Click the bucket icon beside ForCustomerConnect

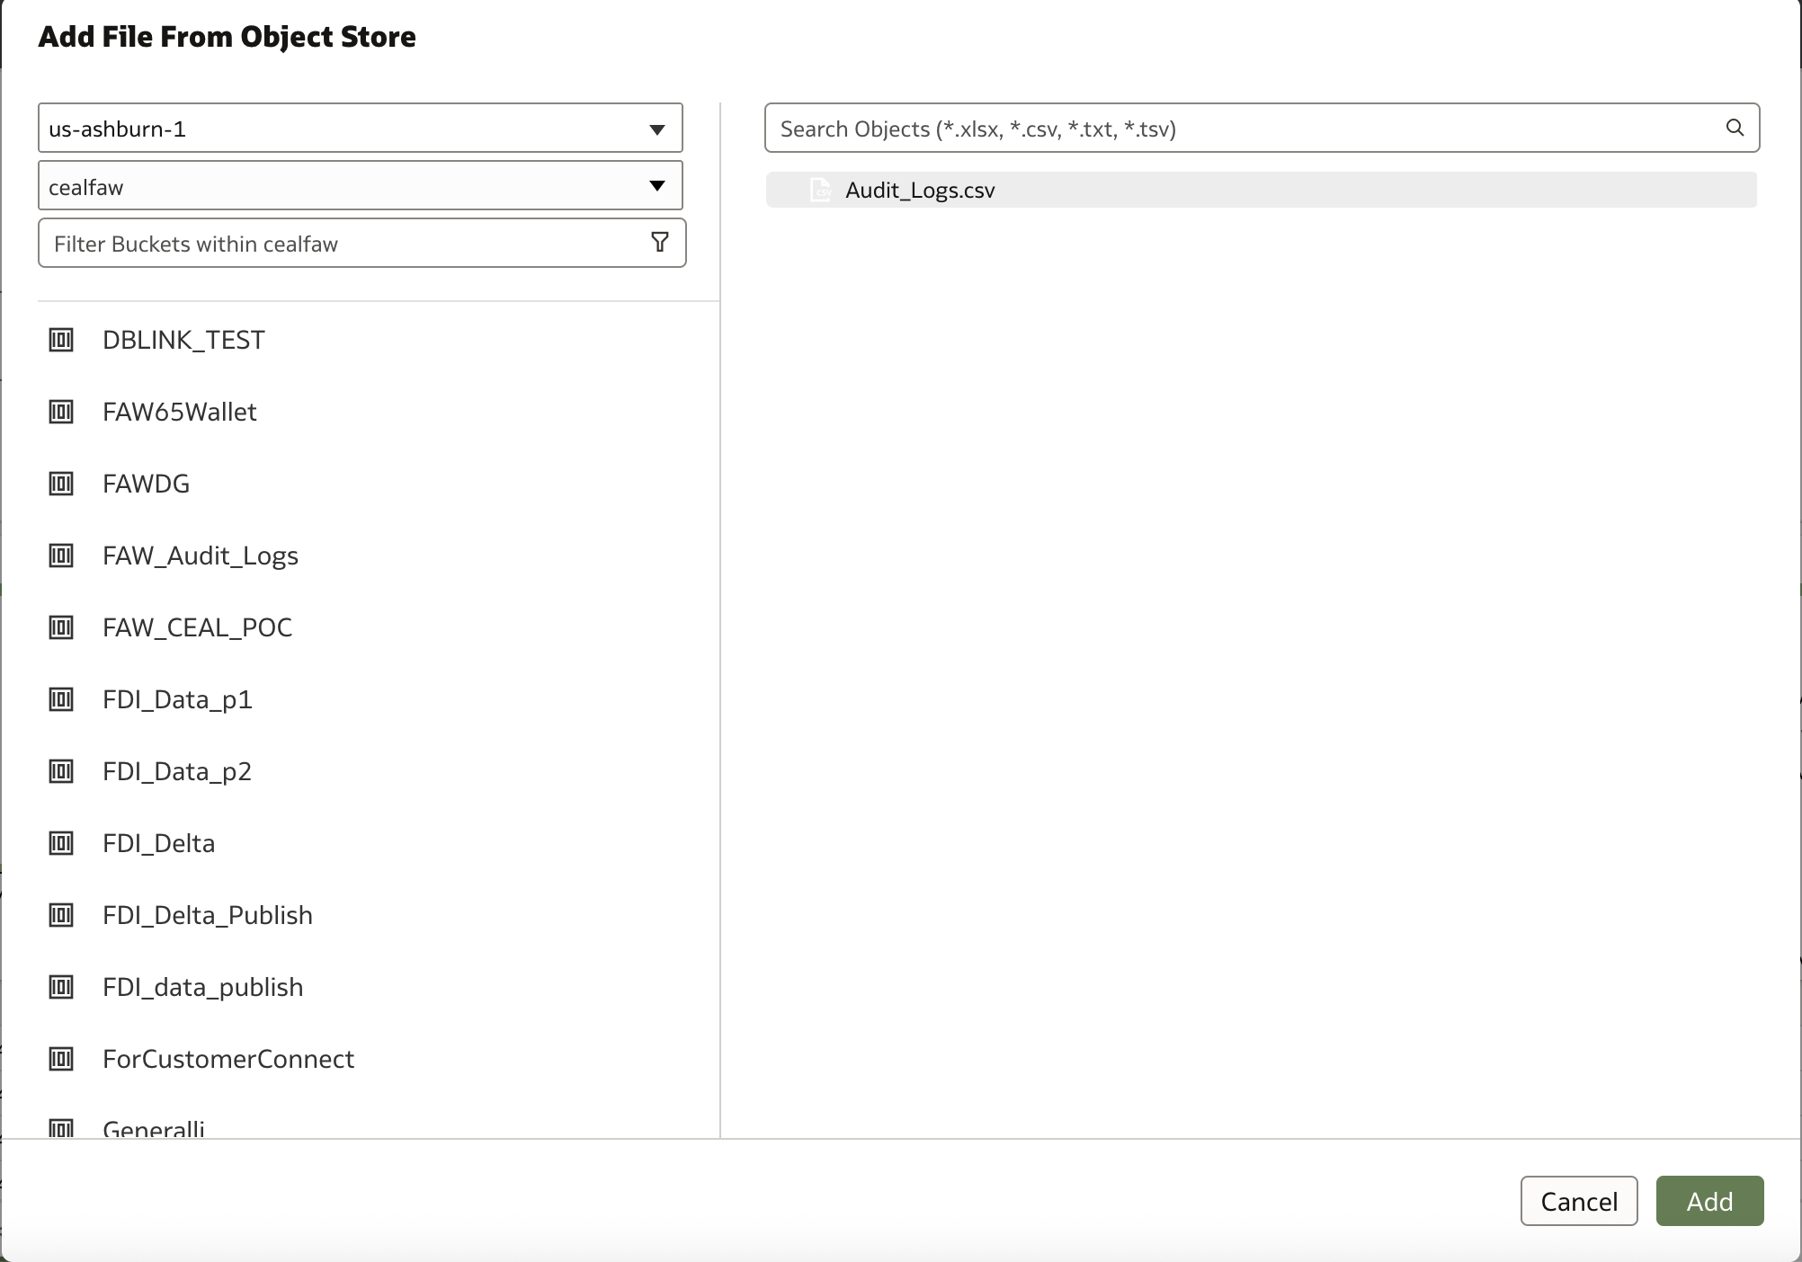click(x=61, y=1059)
